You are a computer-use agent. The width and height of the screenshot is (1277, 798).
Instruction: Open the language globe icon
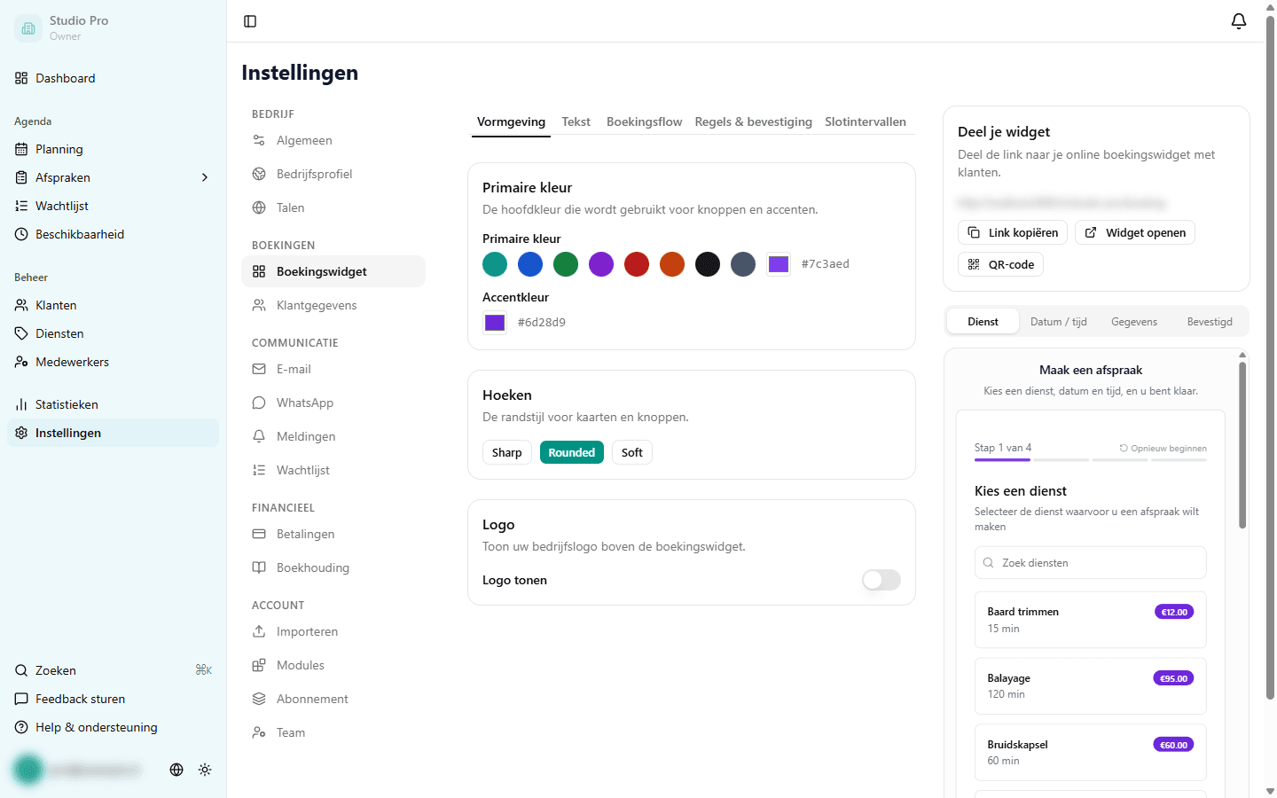[x=176, y=770]
